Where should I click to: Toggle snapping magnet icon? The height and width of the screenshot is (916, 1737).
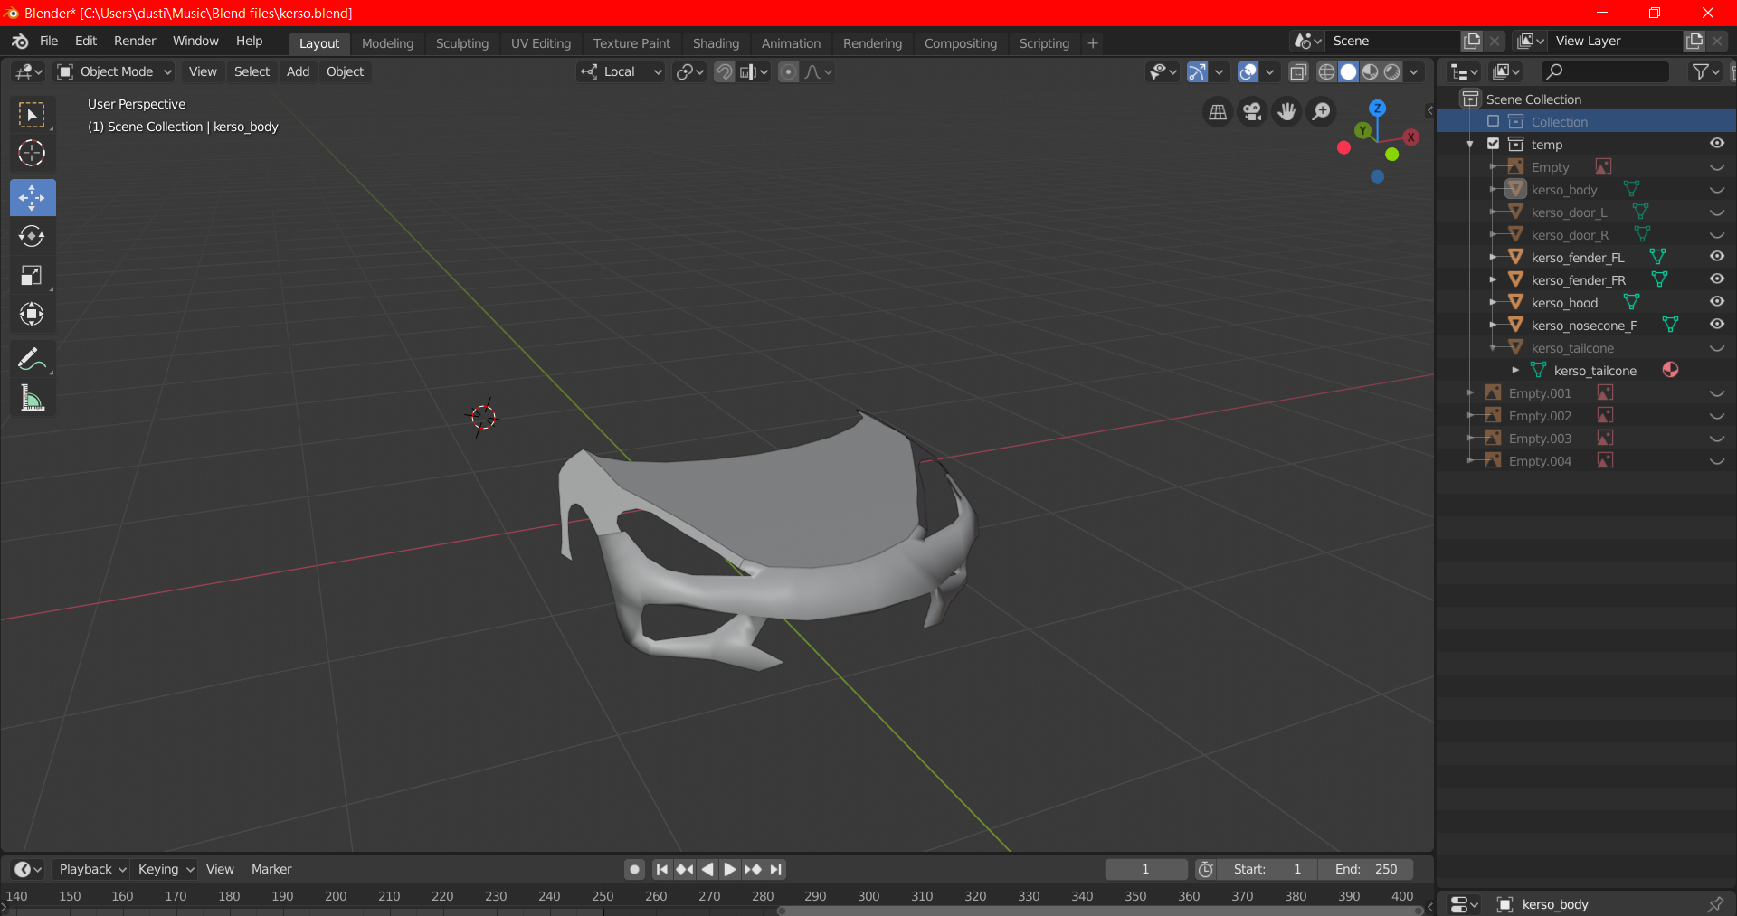pyautogui.click(x=724, y=71)
